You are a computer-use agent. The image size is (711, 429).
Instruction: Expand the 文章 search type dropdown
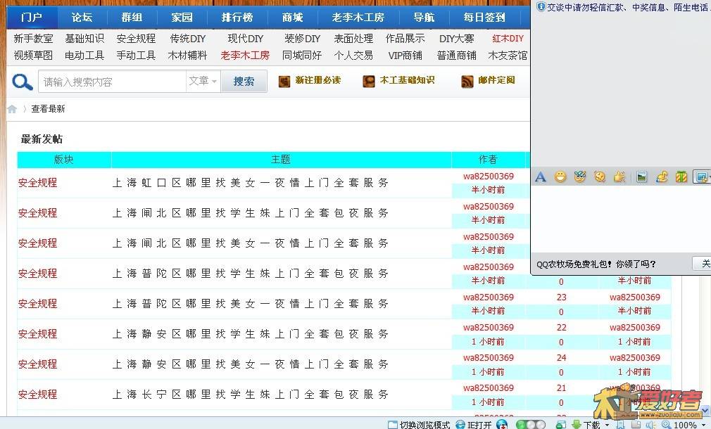coord(203,82)
